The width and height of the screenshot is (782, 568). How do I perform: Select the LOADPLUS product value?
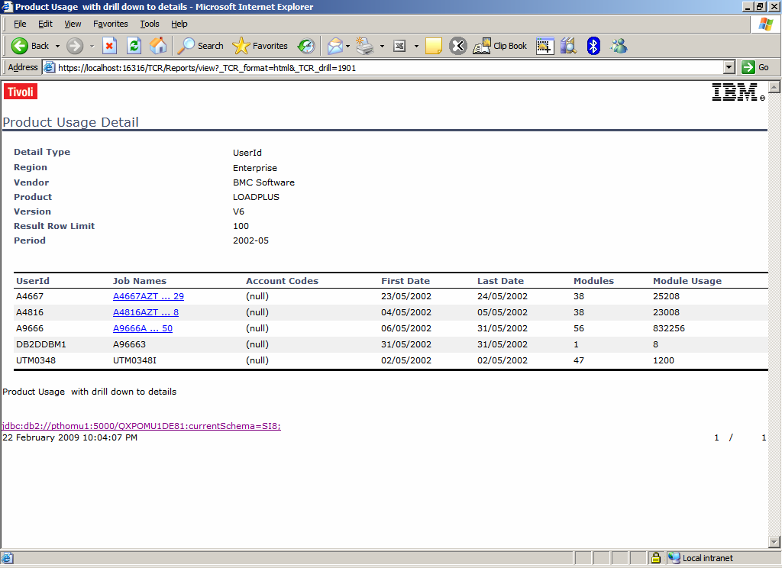pos(256,197)
